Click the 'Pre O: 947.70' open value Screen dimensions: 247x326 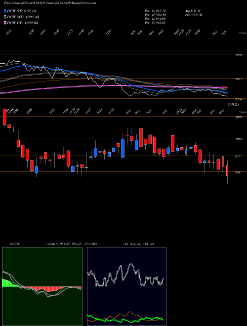click(x=155, y=11)
